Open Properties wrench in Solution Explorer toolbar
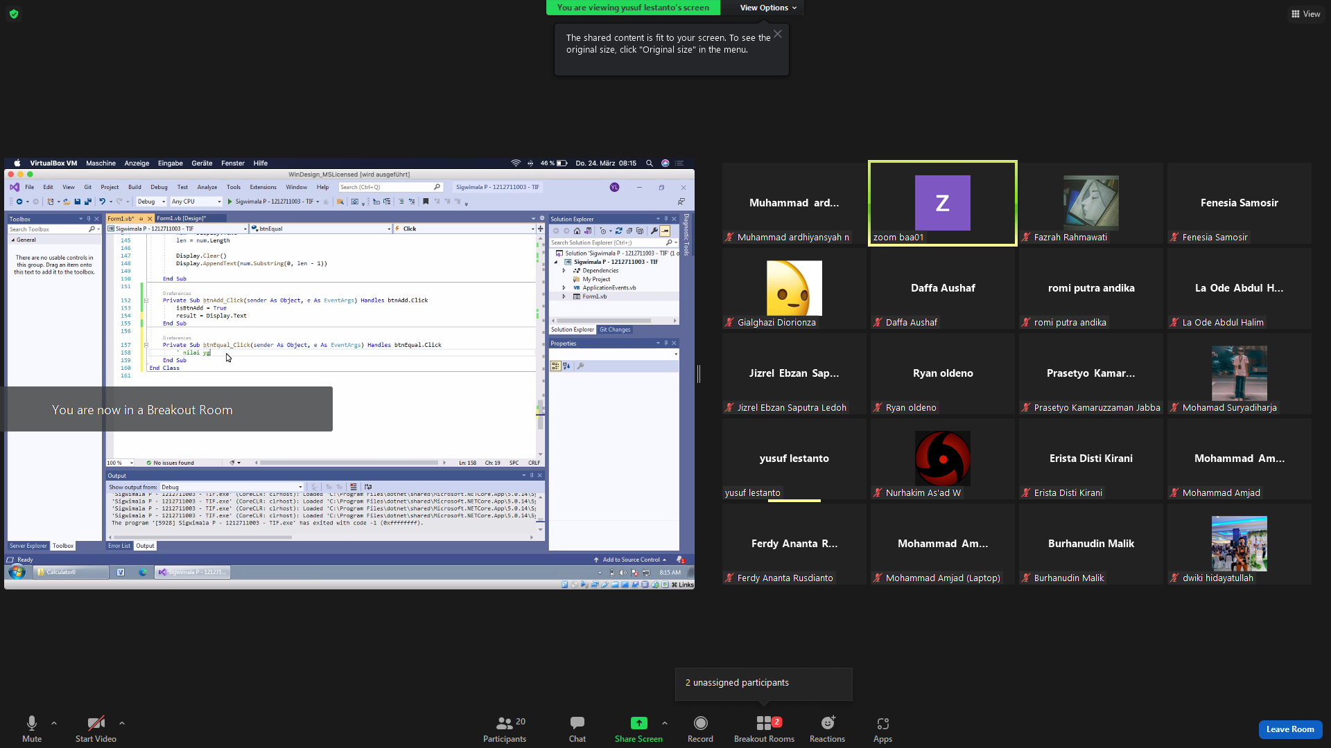 pyautogui.click(x=654, y=231)
